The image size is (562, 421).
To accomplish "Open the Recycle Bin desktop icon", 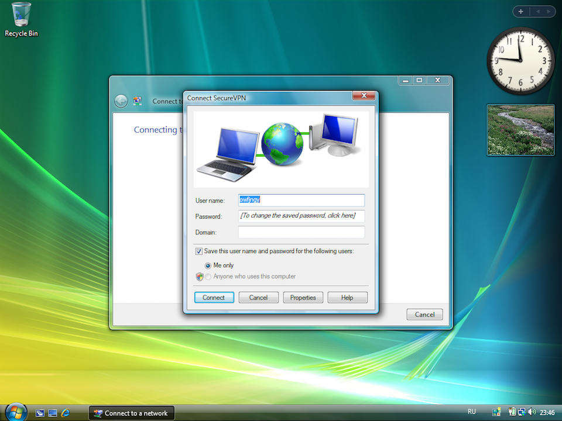I will [x=21, y=20].
